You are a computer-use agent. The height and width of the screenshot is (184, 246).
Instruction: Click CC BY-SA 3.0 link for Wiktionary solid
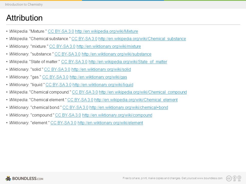click(x=57, y=69)
